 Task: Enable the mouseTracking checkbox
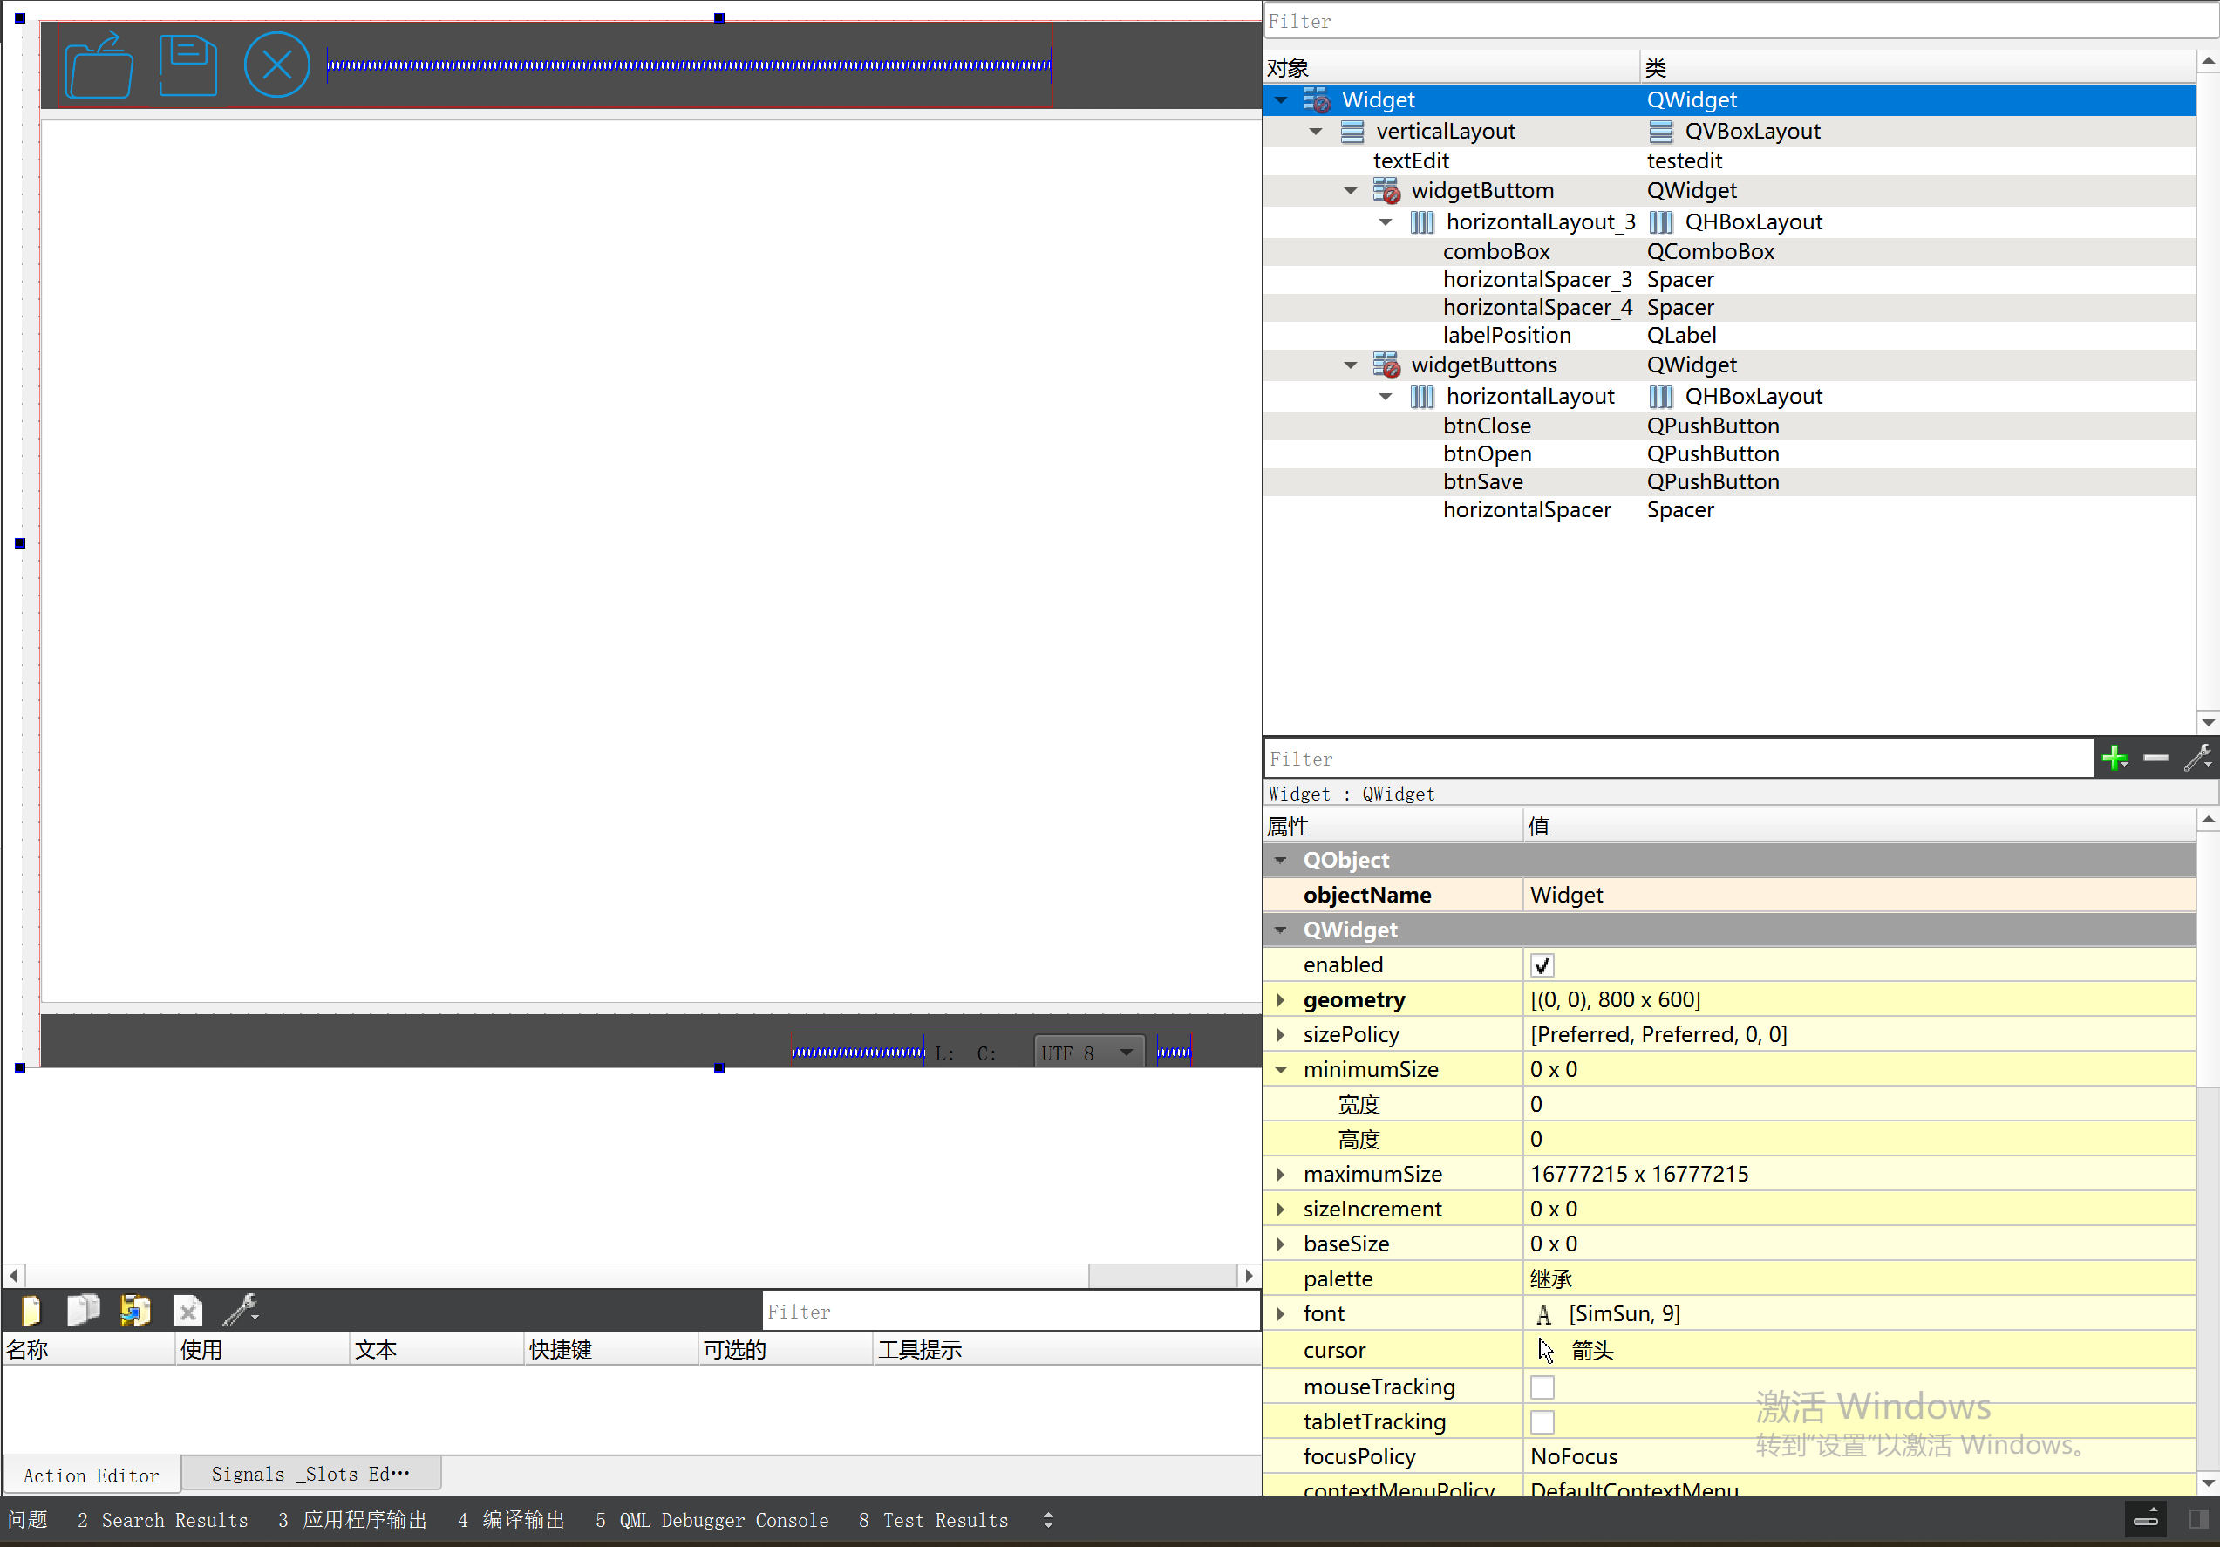coord(1542,1387)
